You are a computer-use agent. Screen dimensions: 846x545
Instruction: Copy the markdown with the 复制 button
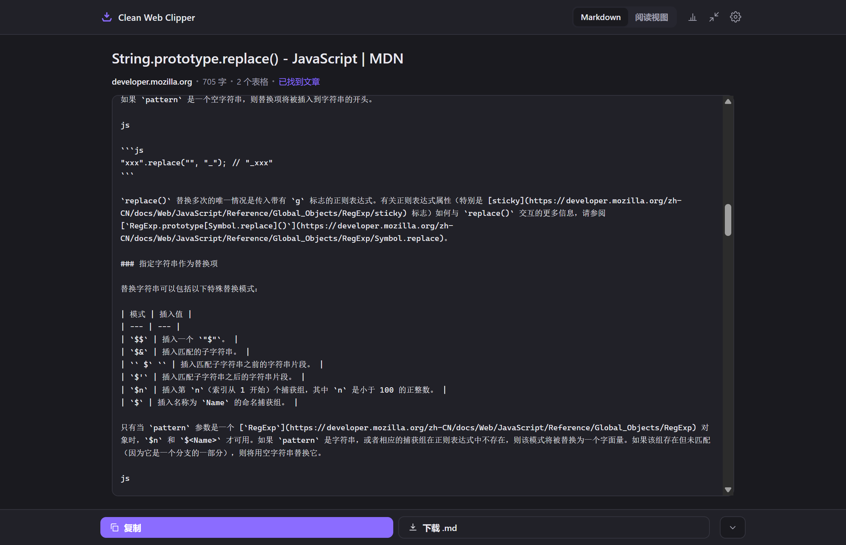pyautogui.click(x=247, y=527)
